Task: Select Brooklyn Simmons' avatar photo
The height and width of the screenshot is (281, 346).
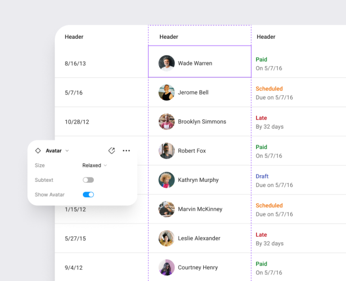Action: point(167,122)
